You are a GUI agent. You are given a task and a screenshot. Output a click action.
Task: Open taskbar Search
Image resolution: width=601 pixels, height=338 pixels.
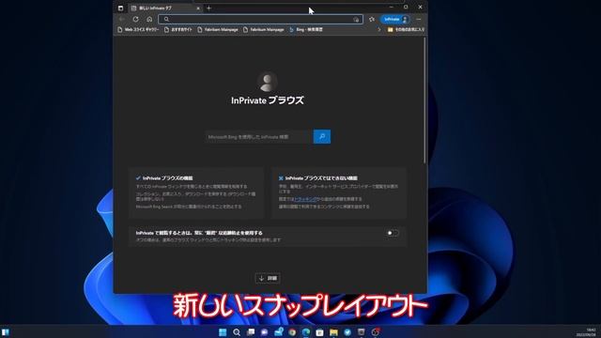[x=237, y=332]
